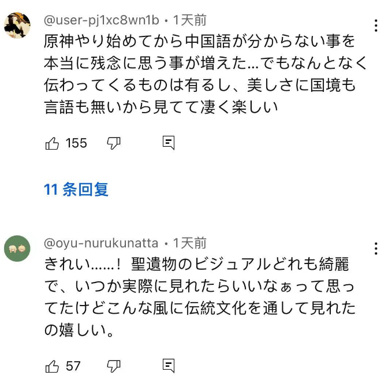Screen dimensions: 392x383
Task: Reply to the @oyu-nurukunatta comment
Action: (x=169, y=366)
